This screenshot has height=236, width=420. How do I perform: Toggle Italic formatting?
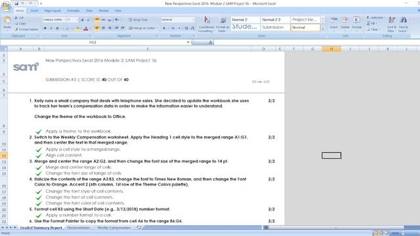(51, 28)
